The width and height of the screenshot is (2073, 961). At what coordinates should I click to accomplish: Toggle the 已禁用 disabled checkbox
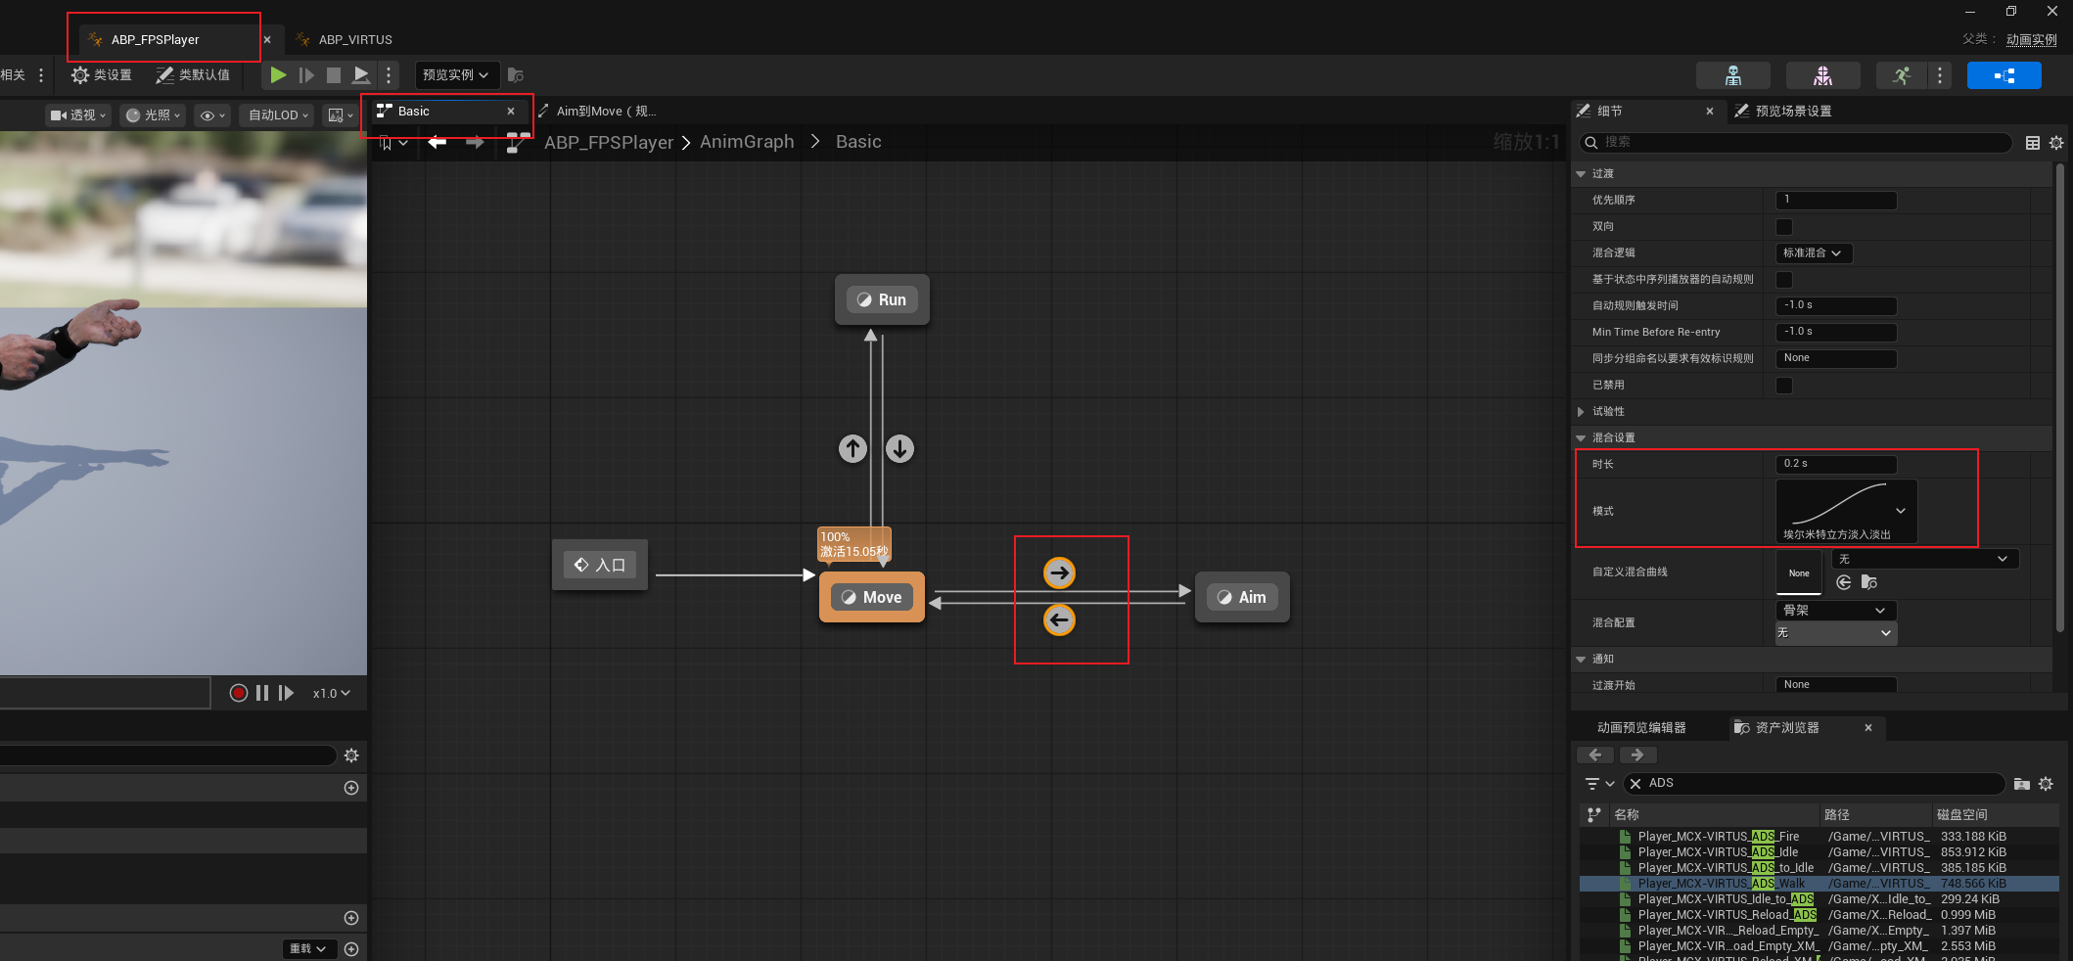[x=1784, y=385]
